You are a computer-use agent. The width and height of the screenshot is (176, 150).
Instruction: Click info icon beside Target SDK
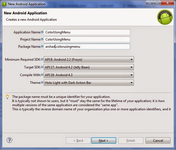click(42, 67)
